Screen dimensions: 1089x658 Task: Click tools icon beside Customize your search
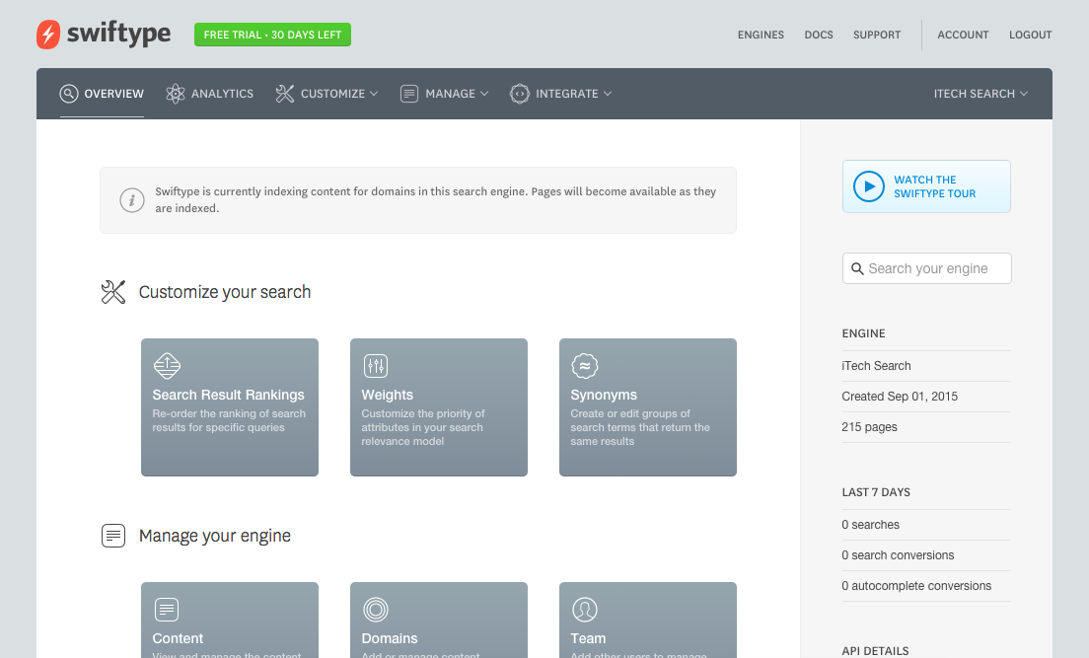pos(113,292)
